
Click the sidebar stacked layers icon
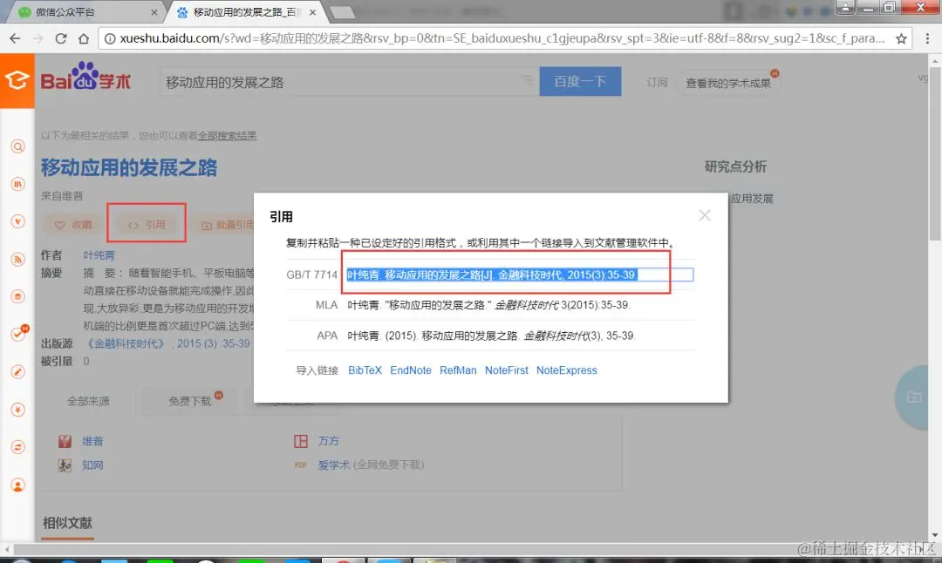[x=18, y=296]
